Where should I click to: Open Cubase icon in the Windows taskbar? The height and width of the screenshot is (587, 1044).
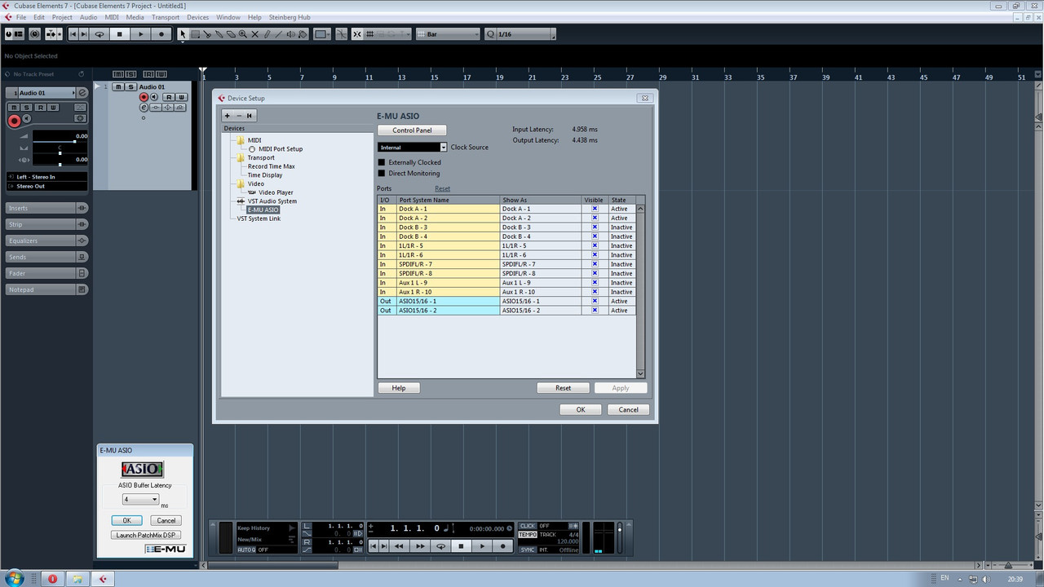103,578
